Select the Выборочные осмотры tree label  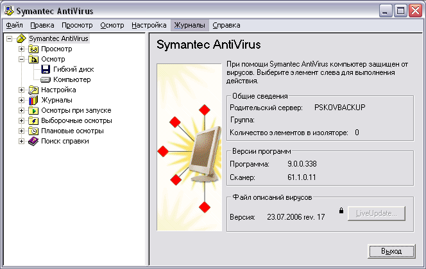coord(76,120)
